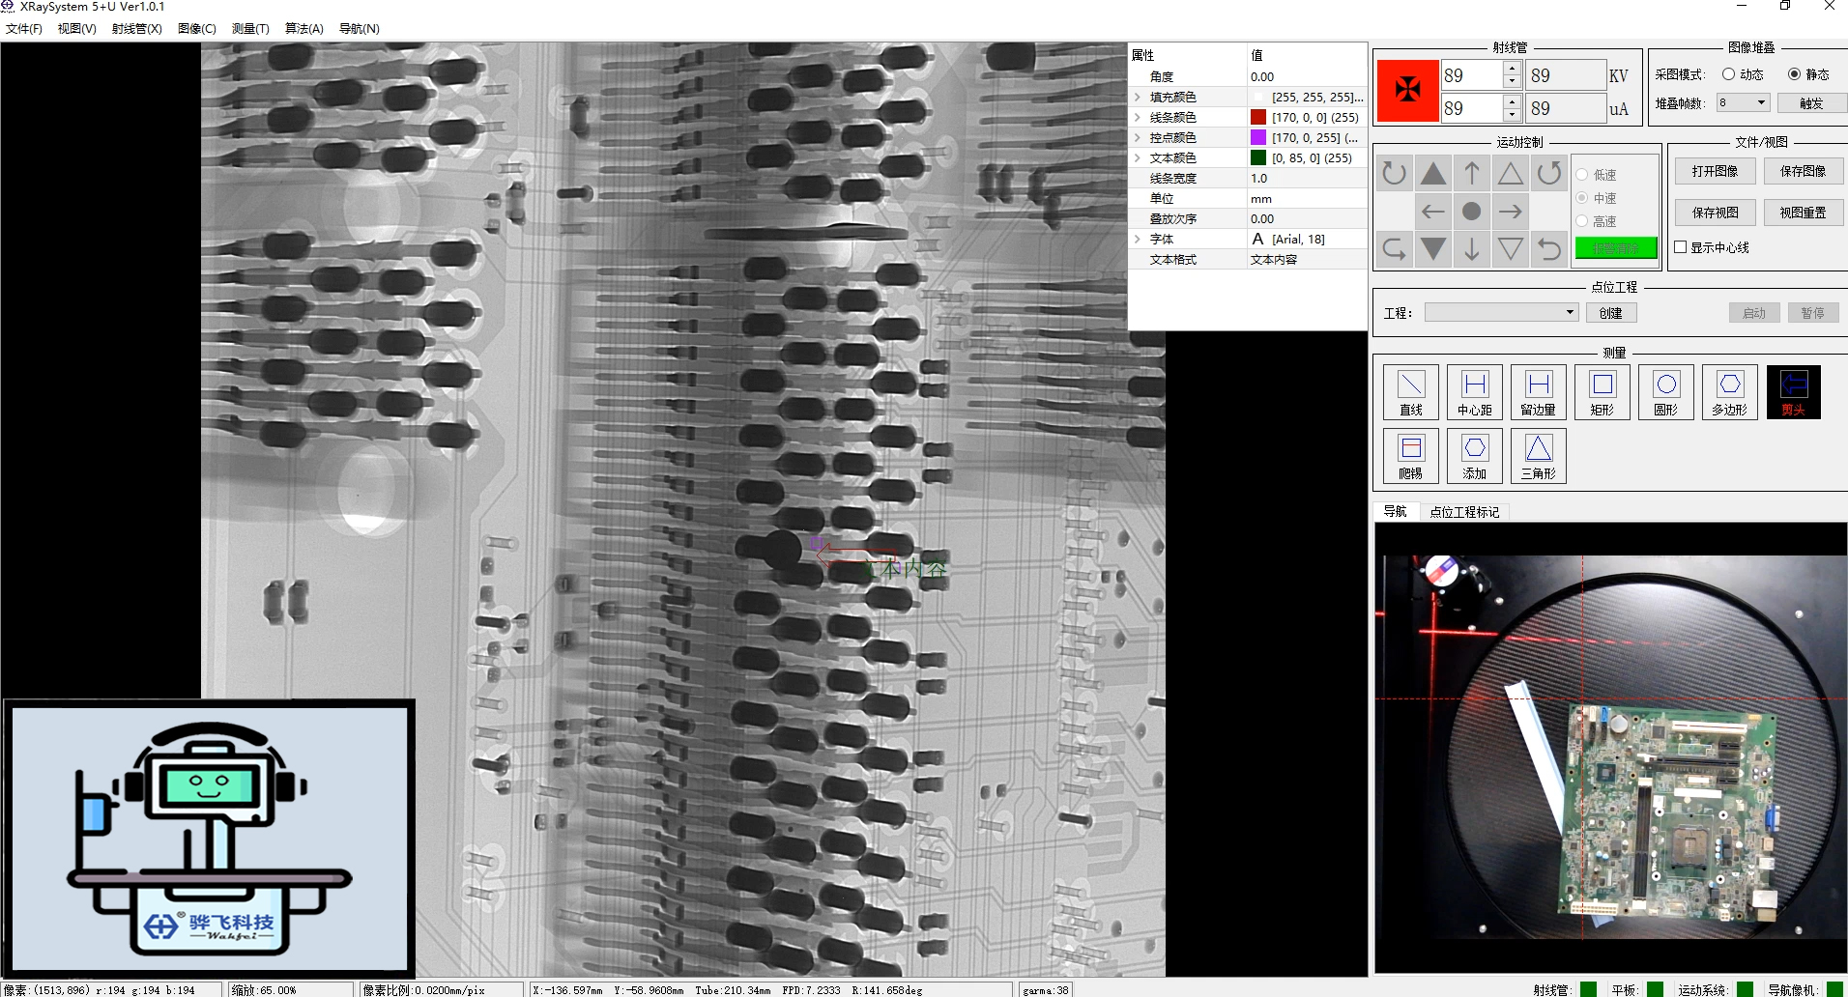Viewport: 1848px width, 997px height.
Task: Toggle the 显示中心线 checkbox
Action: coord(1681,247)
